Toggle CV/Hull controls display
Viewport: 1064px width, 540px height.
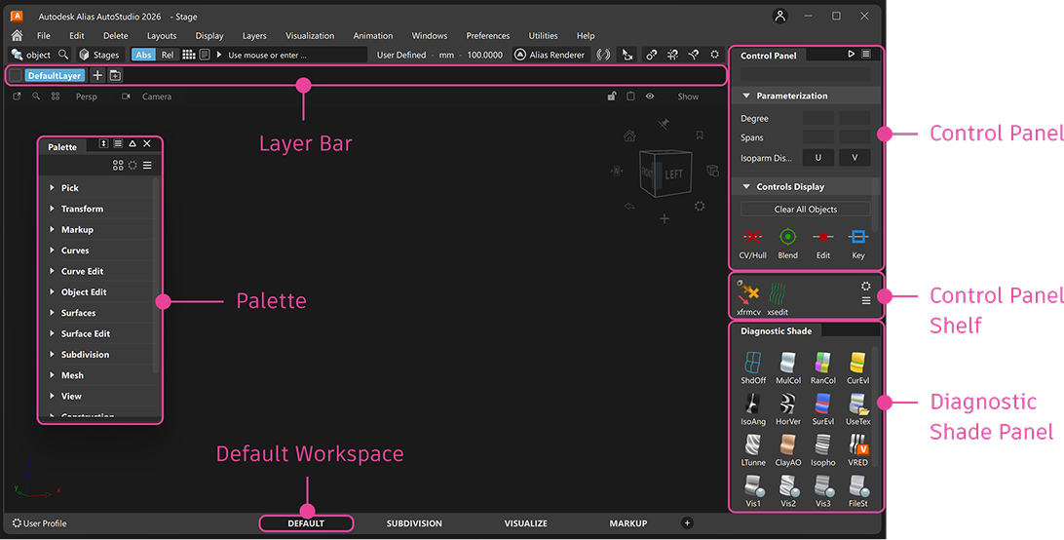pos(752,244)
